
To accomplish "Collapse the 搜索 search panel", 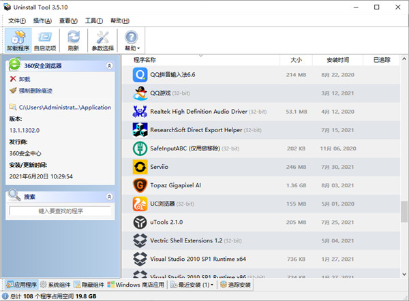I will [109, 197].
